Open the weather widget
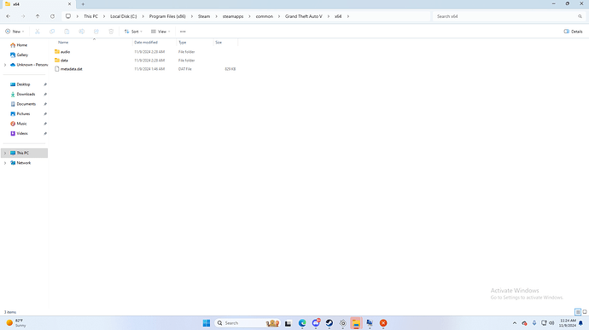The image size is (589, 330). 16,323
